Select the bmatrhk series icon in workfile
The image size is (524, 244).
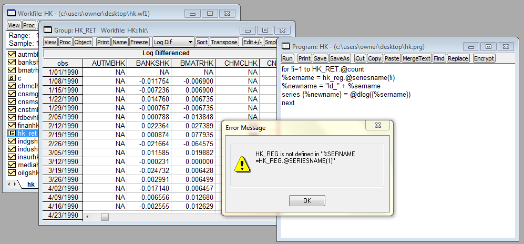point(12,70)
